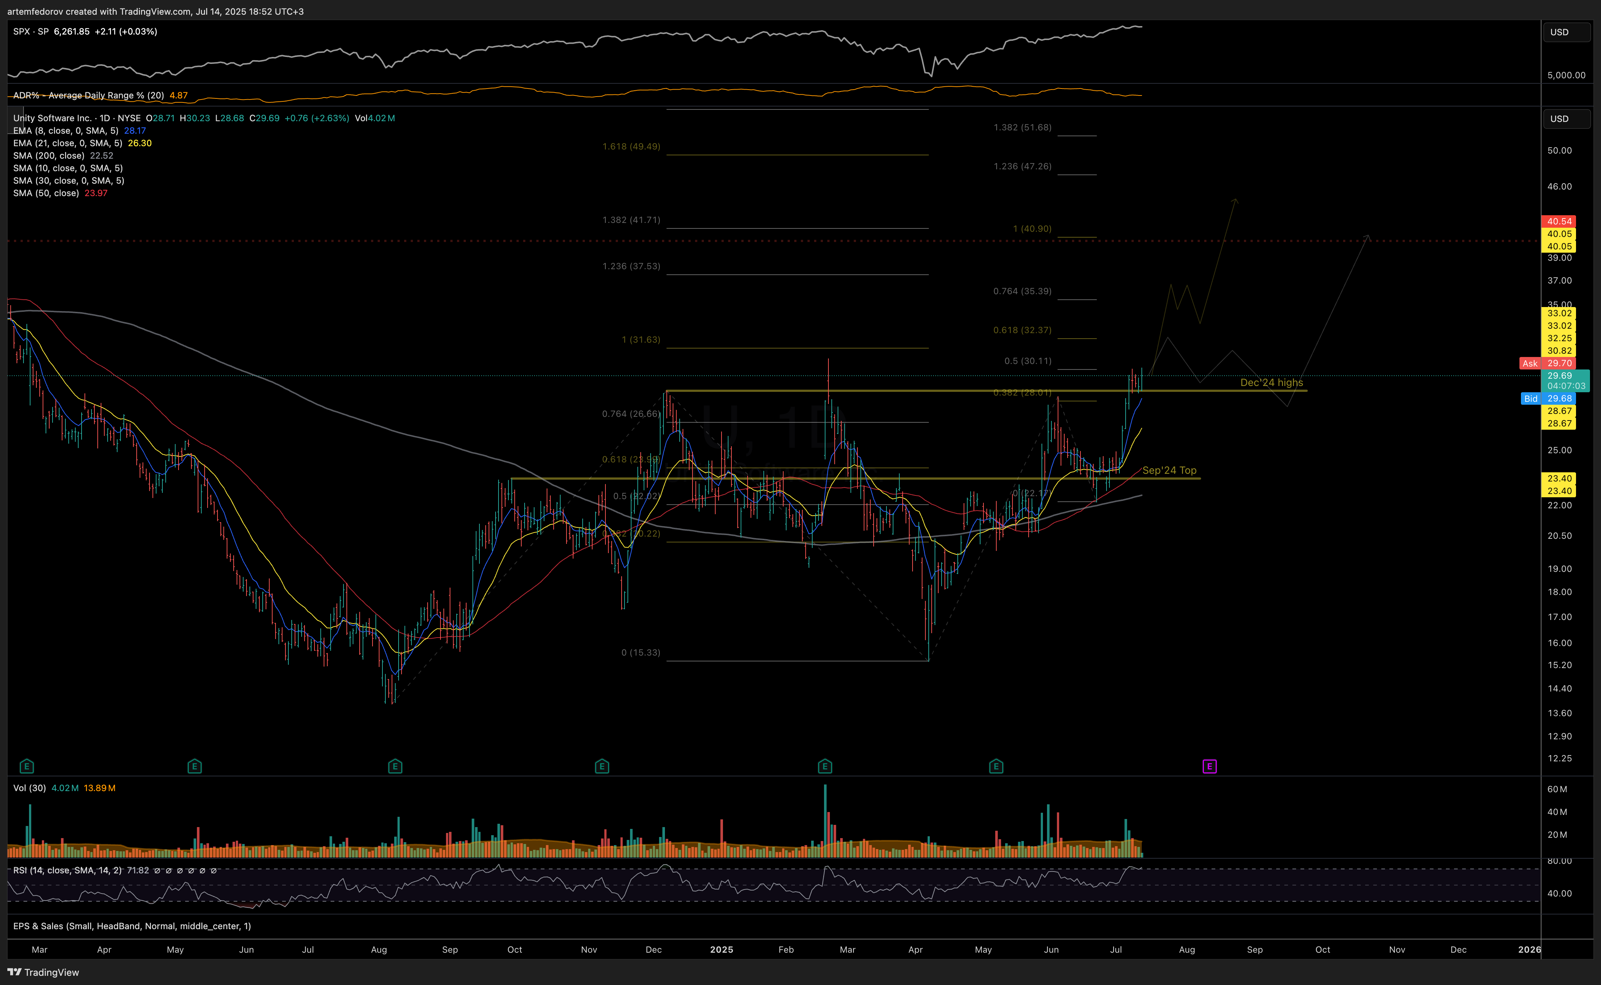
Task: Click the red 40.54 price axis label
Action: pyautogui.click(x=1559, y=221)
